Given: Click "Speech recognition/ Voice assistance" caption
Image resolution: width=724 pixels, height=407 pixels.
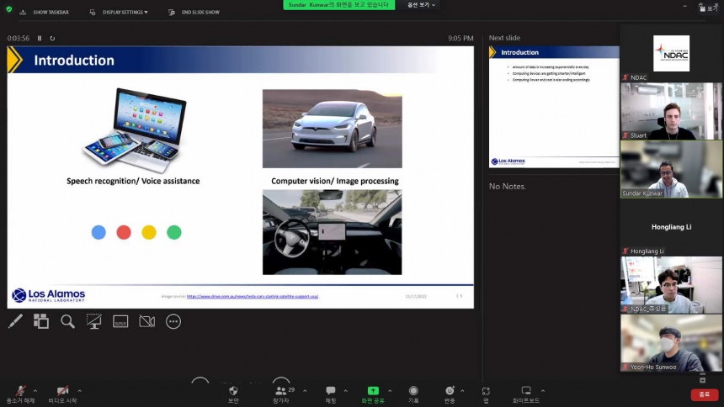Looking at the screenshot, I should 133,181.
